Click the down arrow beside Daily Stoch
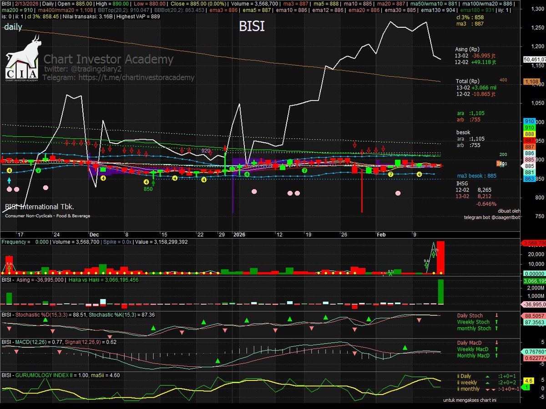The height and width of the screenshot is (409, 546). click(x=496, y=315)
